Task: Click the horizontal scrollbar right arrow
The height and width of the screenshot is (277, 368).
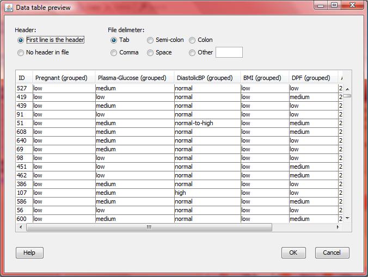Action: coord(338,227)
